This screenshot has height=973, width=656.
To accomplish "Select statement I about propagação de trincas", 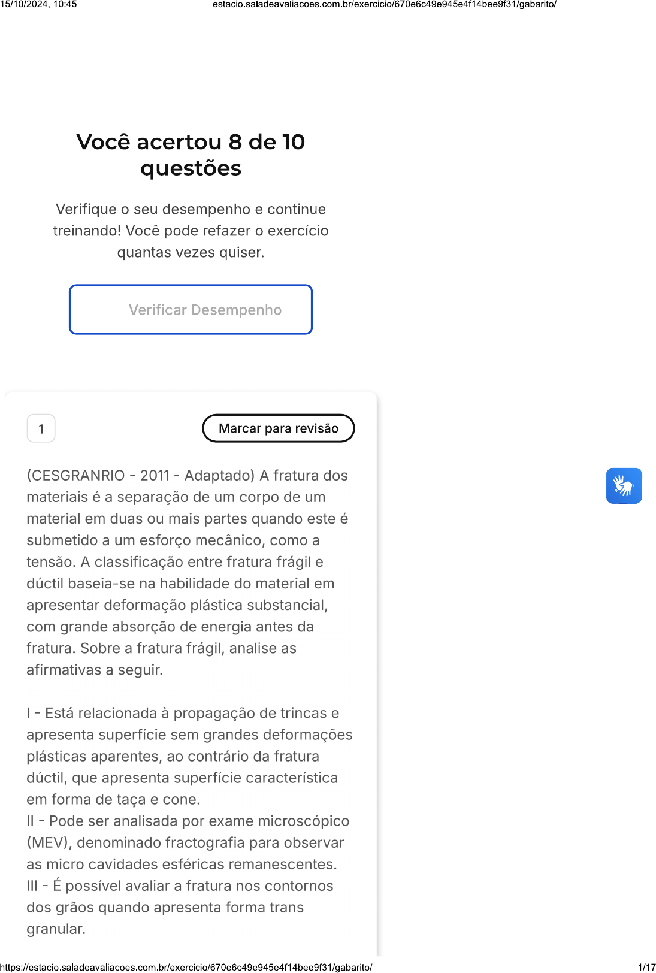I will tap(189, 756).
